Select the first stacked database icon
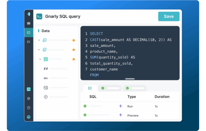The image size is (206, 131). [x=45, y=40]
